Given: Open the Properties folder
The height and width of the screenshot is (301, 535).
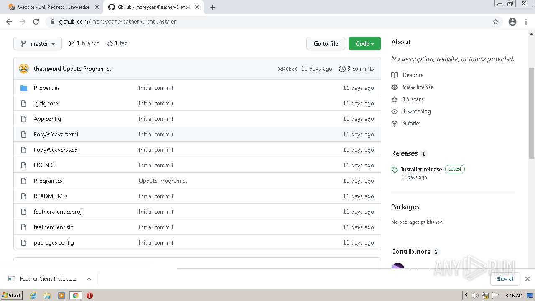Looking at the screenshot, I should pyautogui.click(x=46, y=88).
